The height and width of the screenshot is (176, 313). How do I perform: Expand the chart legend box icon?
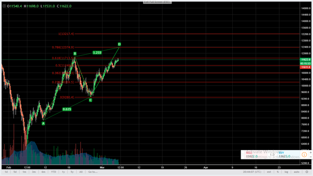pos(4,6)
